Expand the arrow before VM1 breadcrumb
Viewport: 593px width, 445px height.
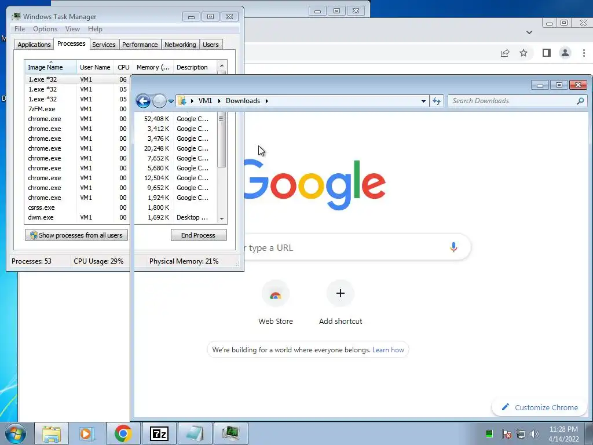point(192,101)
